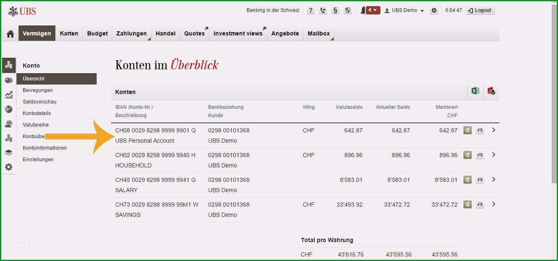The width and height of the screenshot is (558, 261).
Task: Click IBAN CH08 0029 8298 9999 9901 Q
Action: (x=155, y=130)
